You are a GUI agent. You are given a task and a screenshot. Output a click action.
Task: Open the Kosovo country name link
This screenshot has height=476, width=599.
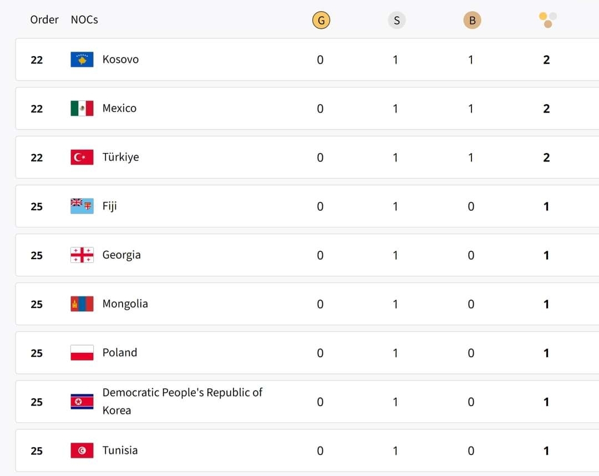pos(120,59)
